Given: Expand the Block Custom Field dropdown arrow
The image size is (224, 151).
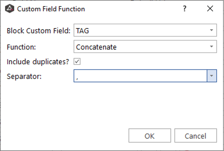Looking at the screenshot, I should 211,30.
